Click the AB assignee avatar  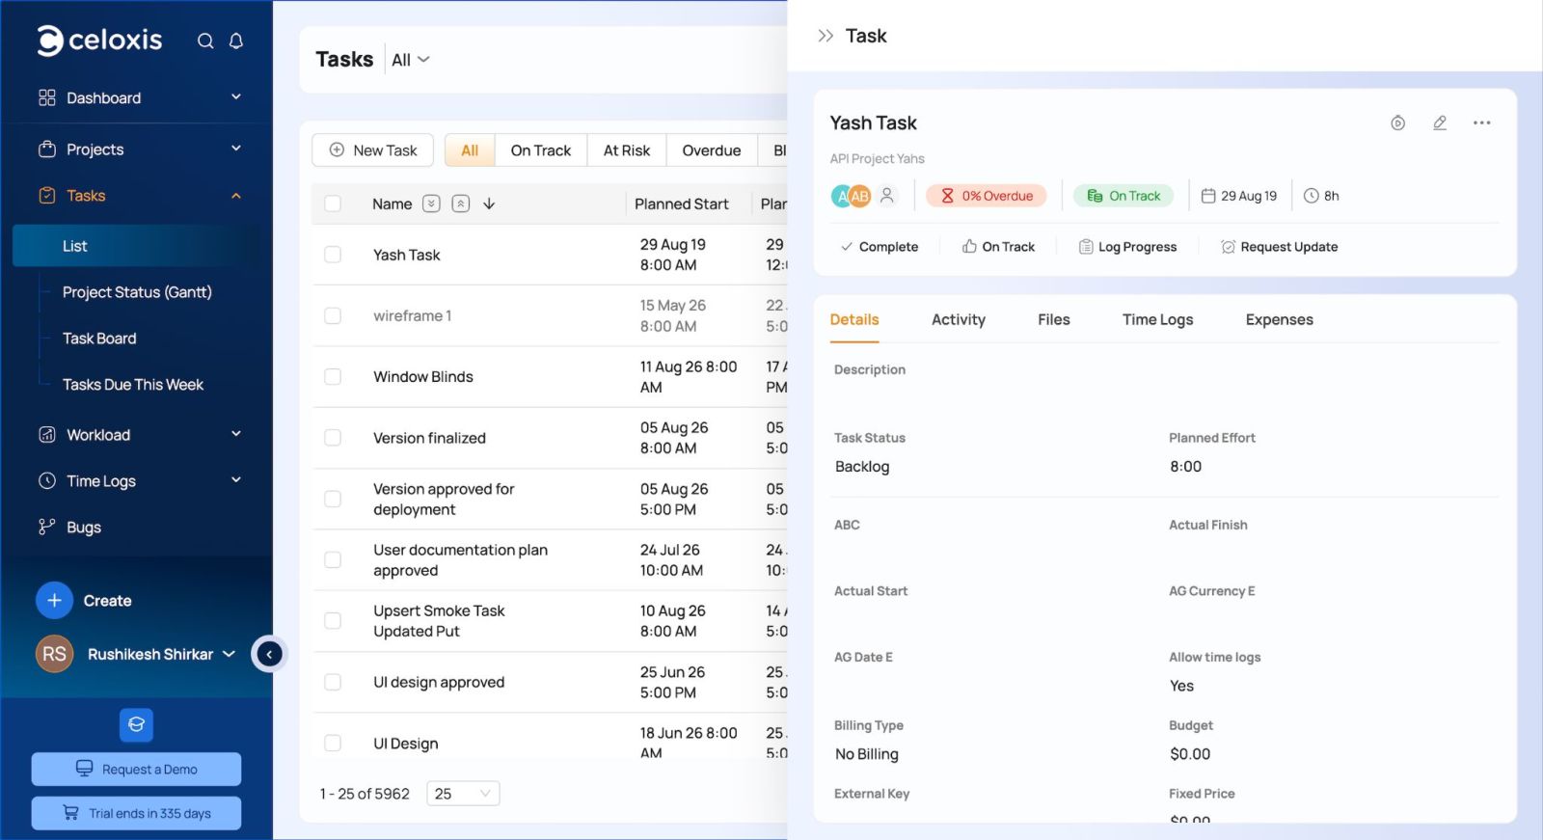click(x=858, y=196)
